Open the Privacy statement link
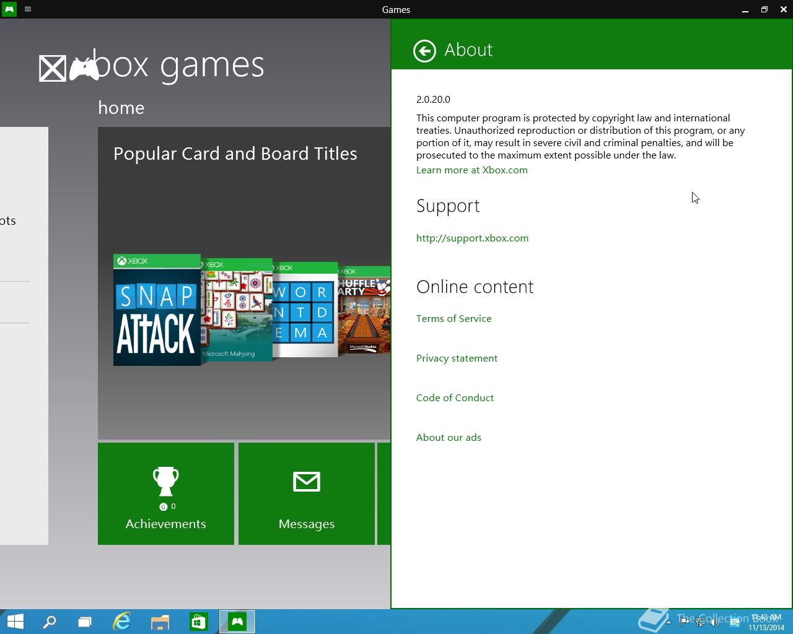The width and height of the screenshot is (793, 634). pos(457,358)
